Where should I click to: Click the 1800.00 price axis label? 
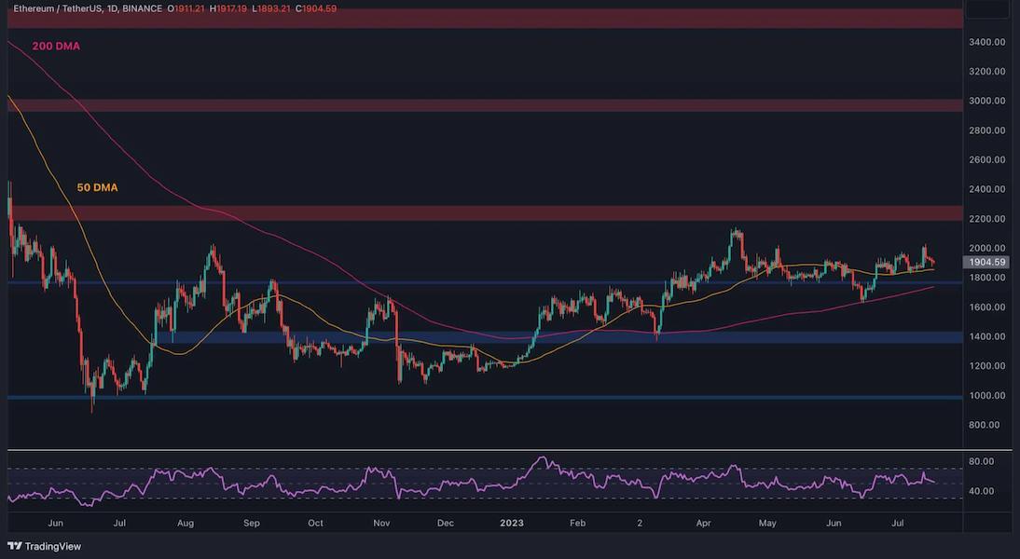[986, 277]
